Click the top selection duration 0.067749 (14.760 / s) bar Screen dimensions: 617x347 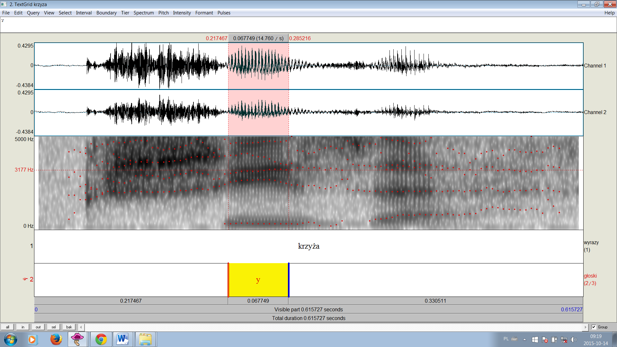point(258,38)
